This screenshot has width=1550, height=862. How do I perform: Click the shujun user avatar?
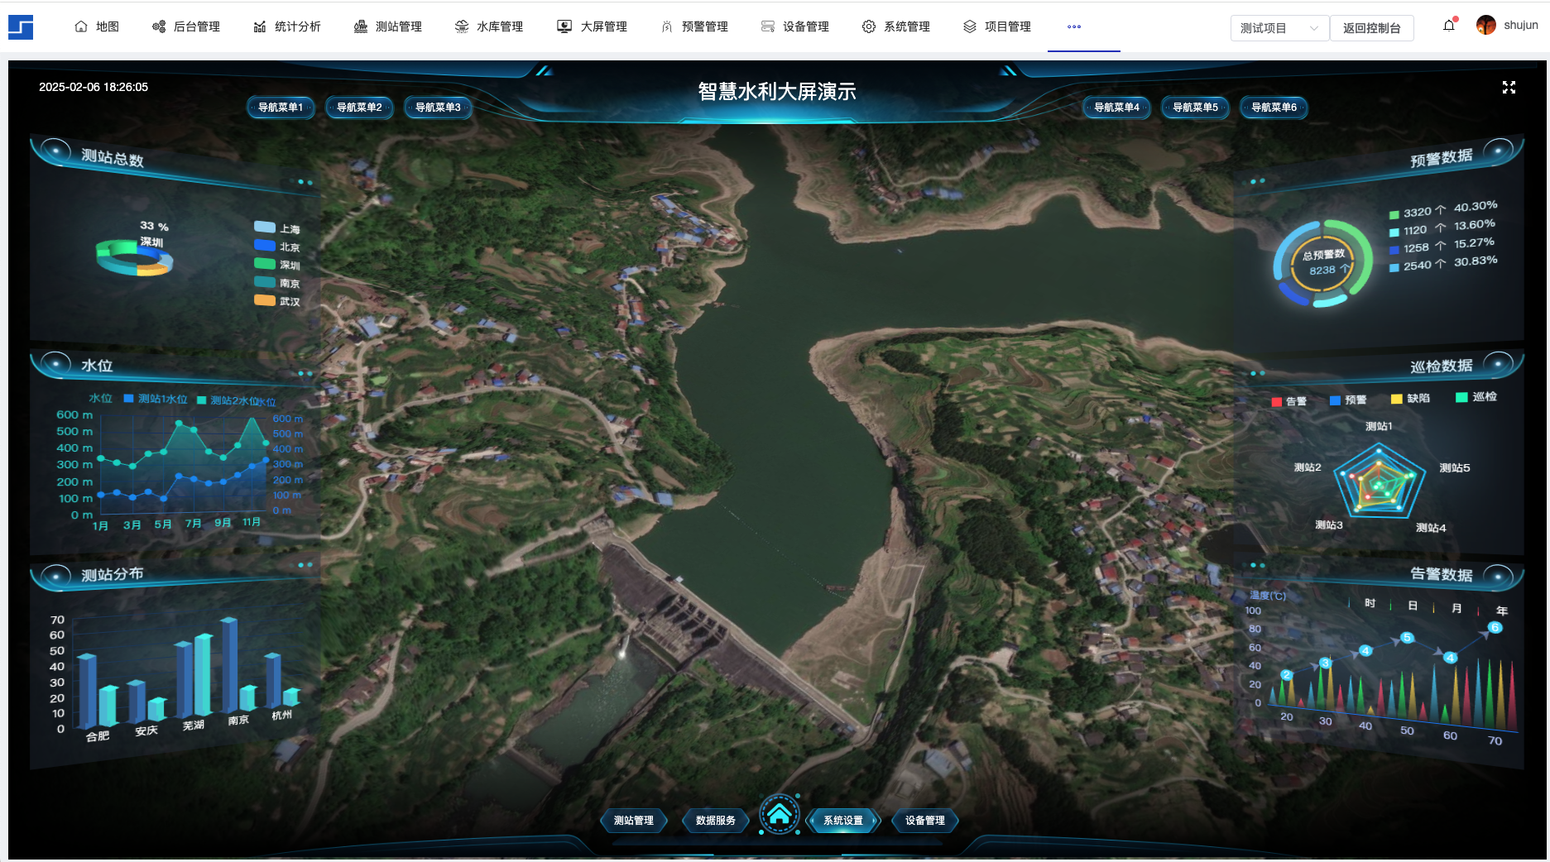[x=1485, y=26]
